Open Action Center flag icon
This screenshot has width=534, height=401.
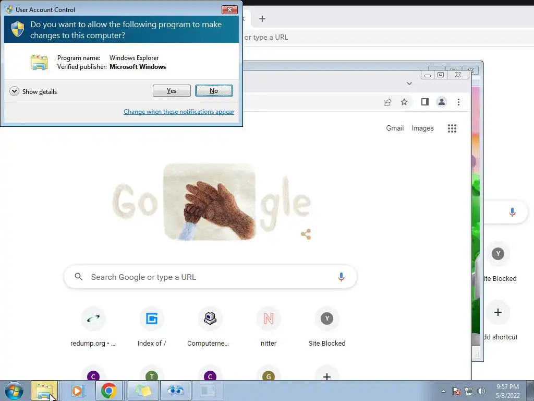coord(456,391)
